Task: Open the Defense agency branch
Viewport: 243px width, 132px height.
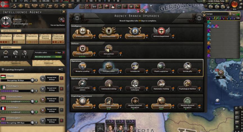Action: [19, 39]
